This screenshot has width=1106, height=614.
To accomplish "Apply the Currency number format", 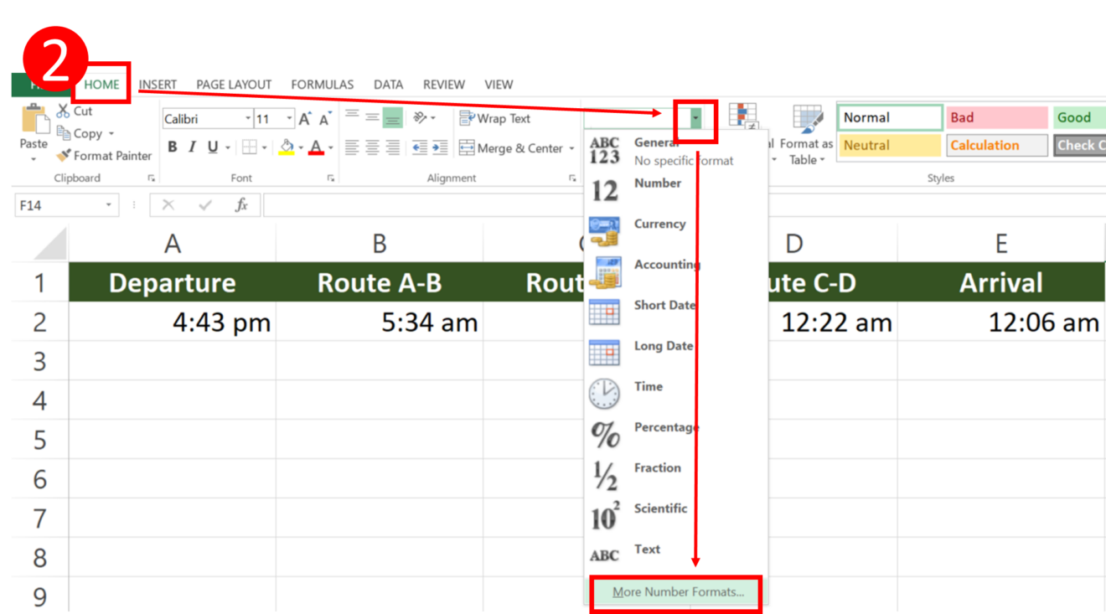I will 659,224.
